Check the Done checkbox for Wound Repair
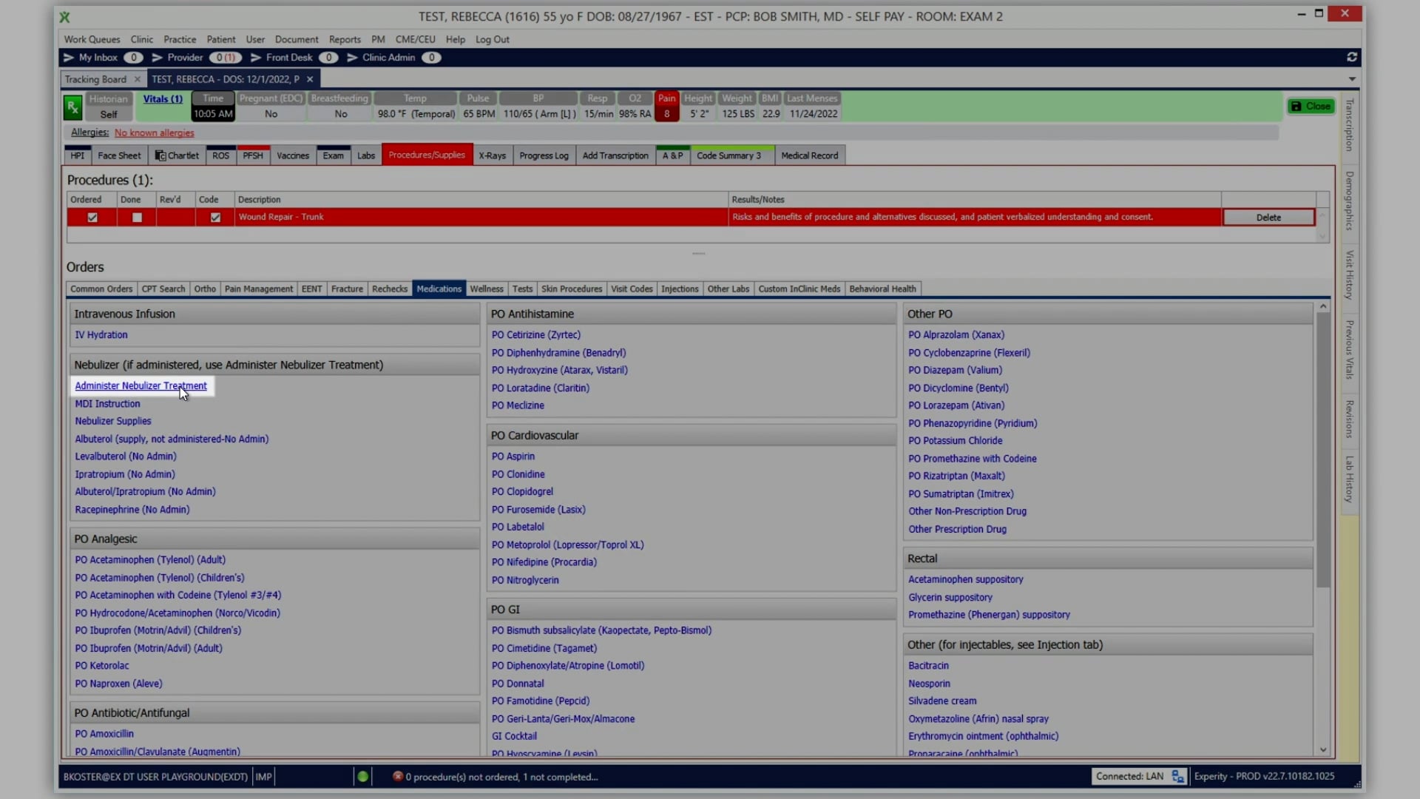The height and width of the screenshot is (799, 1420). pos(136,217)
